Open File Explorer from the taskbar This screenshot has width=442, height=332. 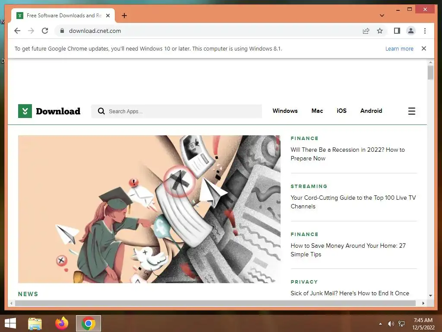coord(35,323)
